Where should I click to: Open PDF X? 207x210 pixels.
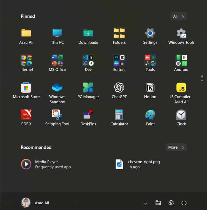coord(26,118)
